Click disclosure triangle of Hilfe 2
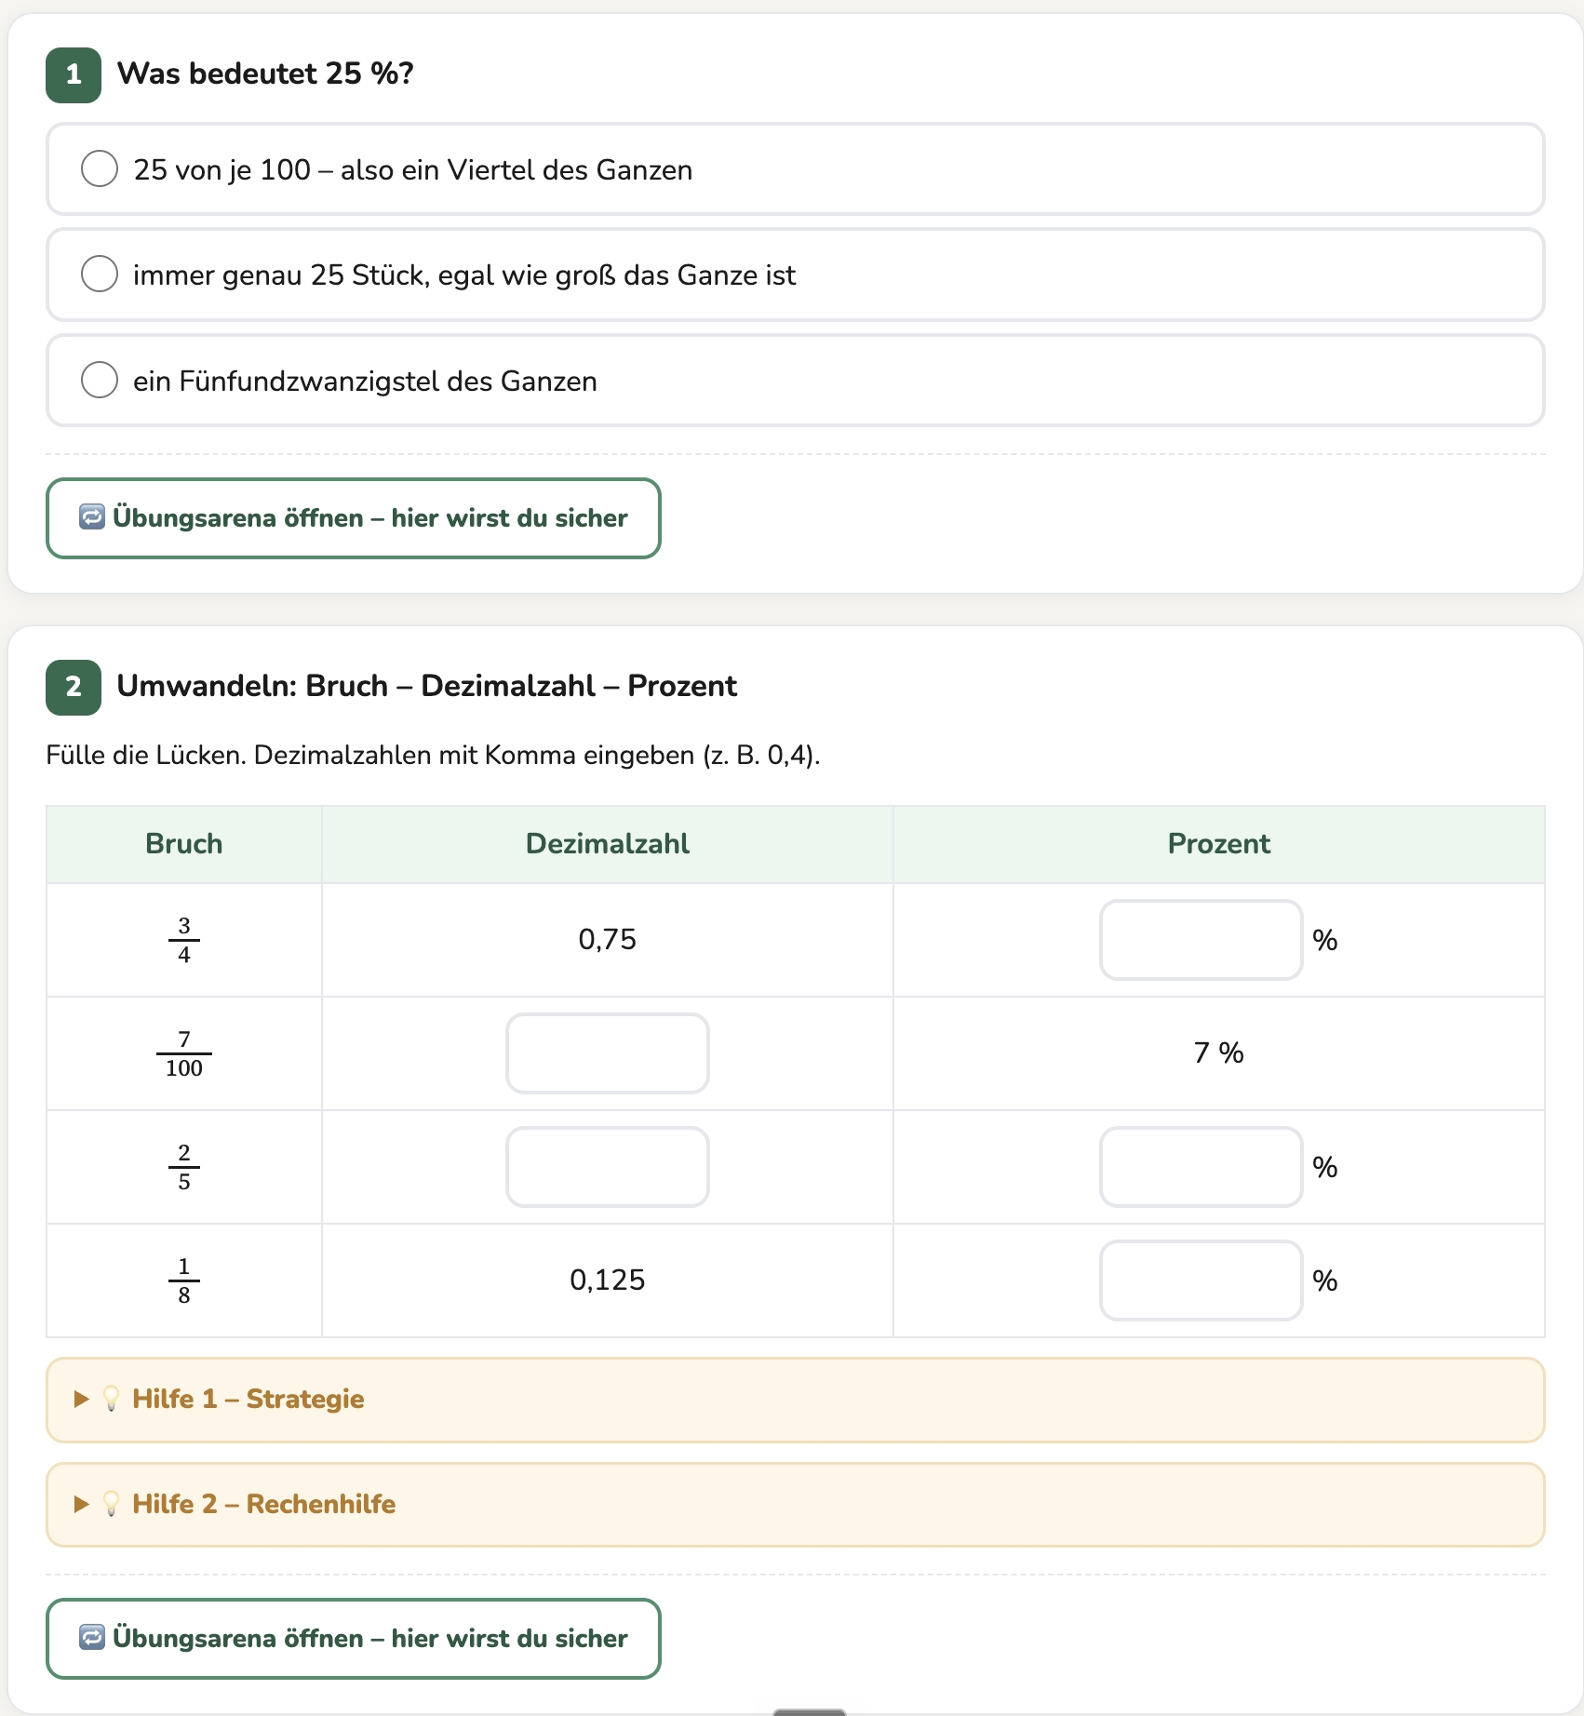 82,1504
